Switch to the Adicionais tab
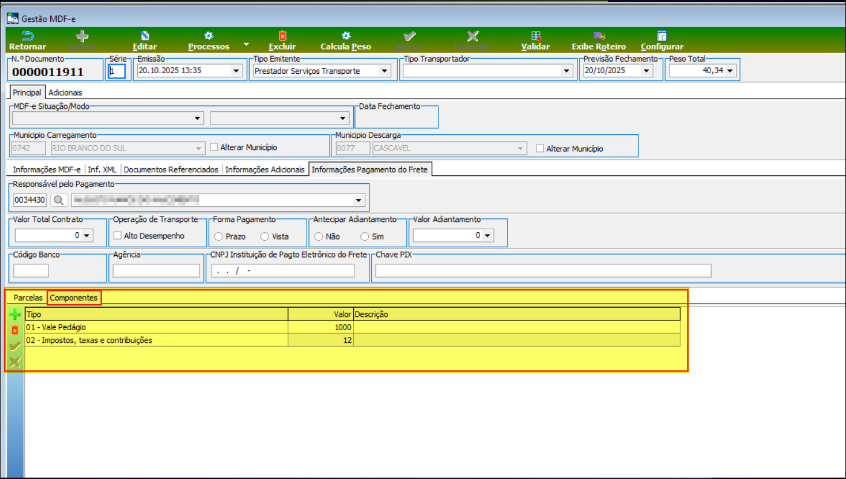 (65, 93)
